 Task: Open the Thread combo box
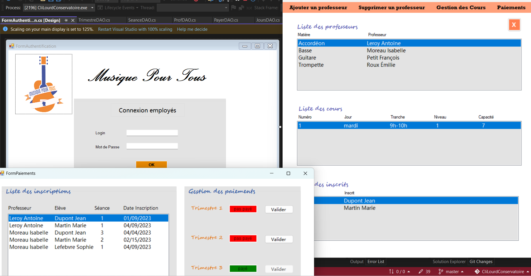226,8
